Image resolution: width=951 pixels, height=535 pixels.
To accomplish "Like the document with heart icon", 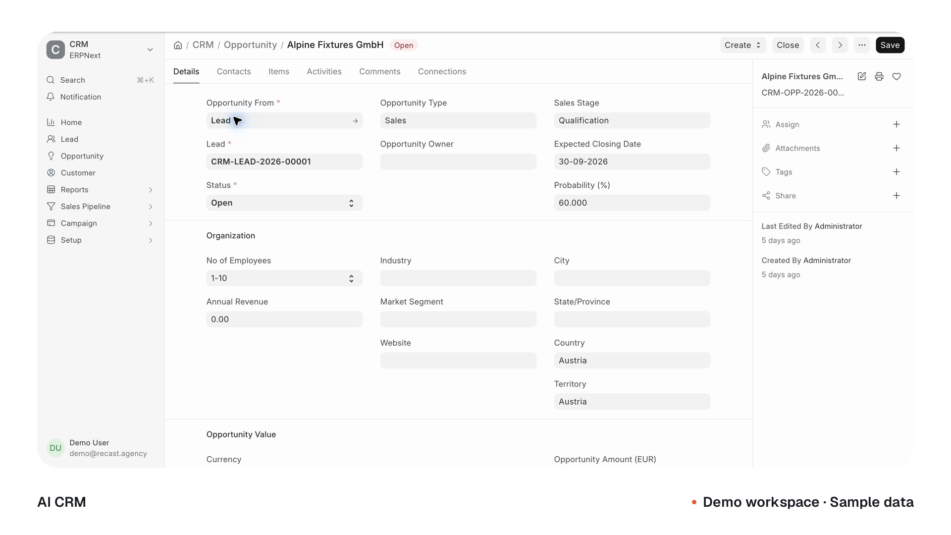I will (897, 76).
